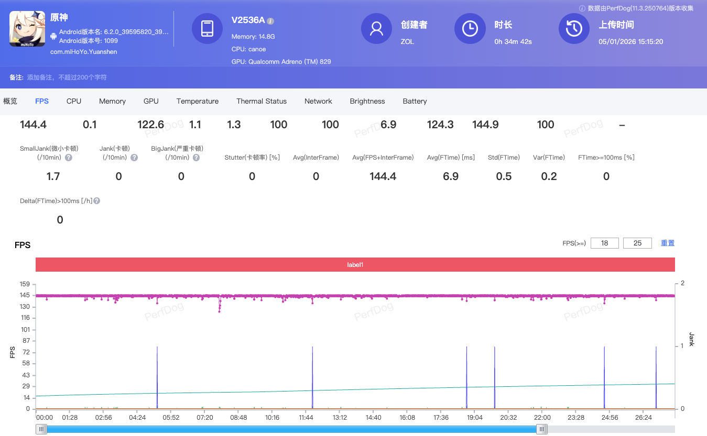Viewport: 707px width, 436px height.
Task: Click the phone device icon beside V2536A
Action: [x=208, y=29]
